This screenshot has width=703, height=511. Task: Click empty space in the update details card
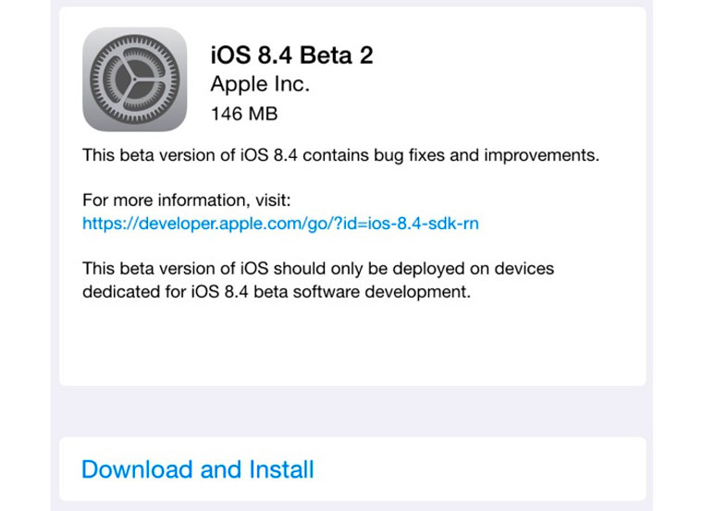(x=351, y=347)
